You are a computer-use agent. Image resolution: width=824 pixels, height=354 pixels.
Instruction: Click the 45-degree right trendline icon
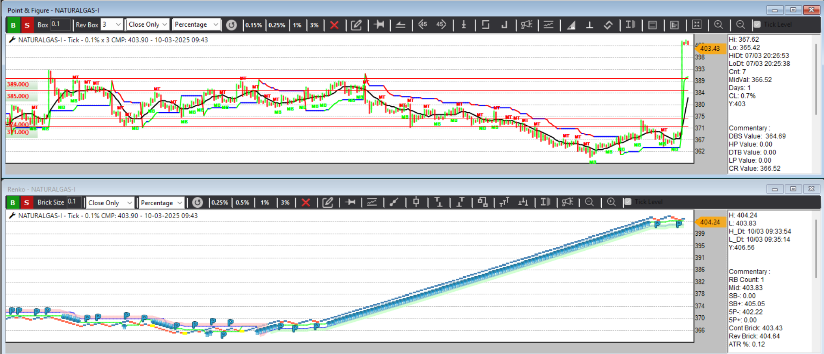[x=441, y=25]
